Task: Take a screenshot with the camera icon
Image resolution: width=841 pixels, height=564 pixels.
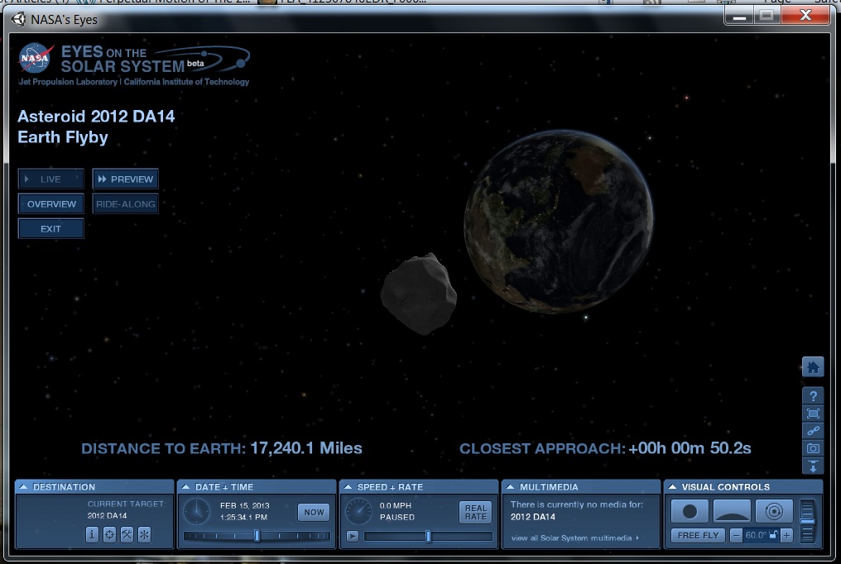Action: click(x=813, y=448)
